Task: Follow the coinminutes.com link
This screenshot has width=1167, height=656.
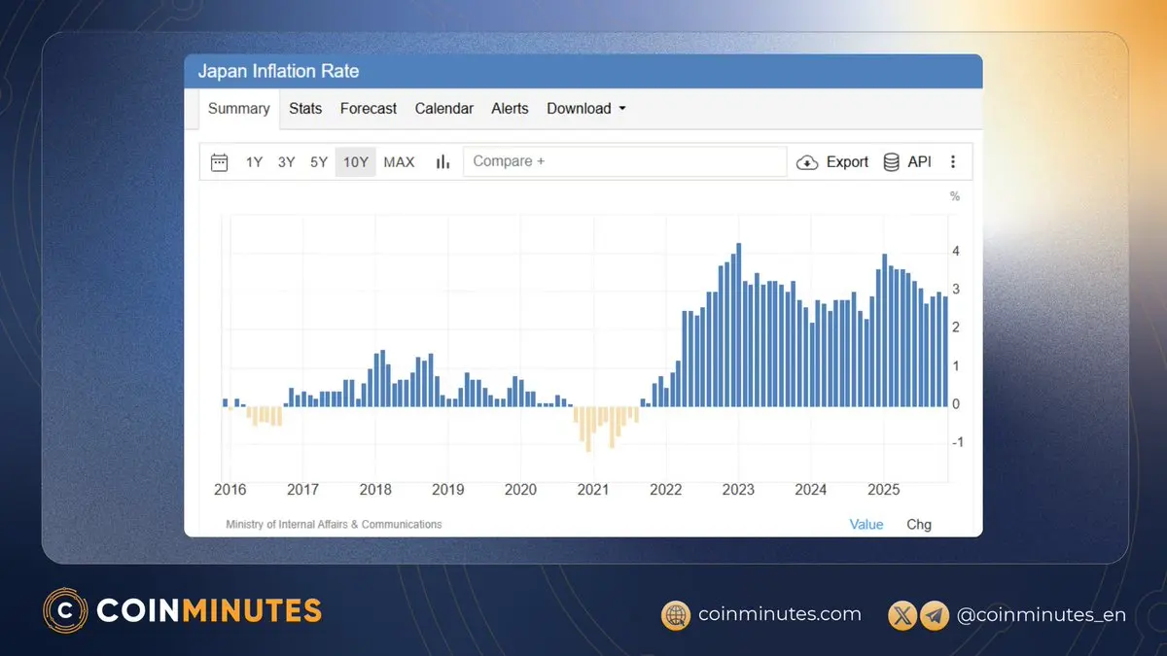Action: (x=780, y=614)
